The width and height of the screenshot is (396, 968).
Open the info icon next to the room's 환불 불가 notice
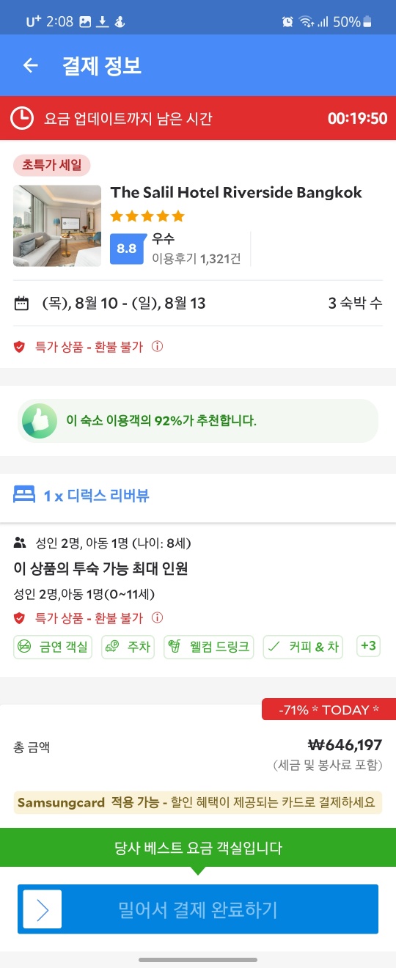point(157,618)
